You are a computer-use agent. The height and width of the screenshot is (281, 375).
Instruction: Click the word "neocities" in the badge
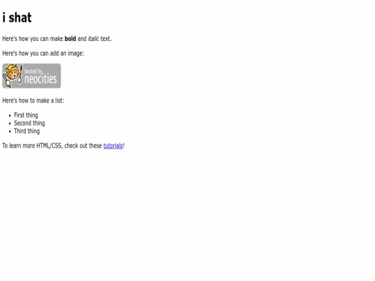(41, 78)
